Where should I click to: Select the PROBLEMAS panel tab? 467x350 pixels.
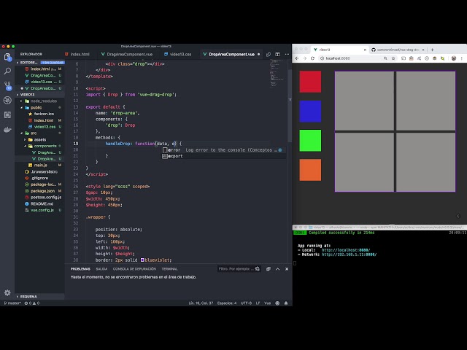tap(80, 269)
